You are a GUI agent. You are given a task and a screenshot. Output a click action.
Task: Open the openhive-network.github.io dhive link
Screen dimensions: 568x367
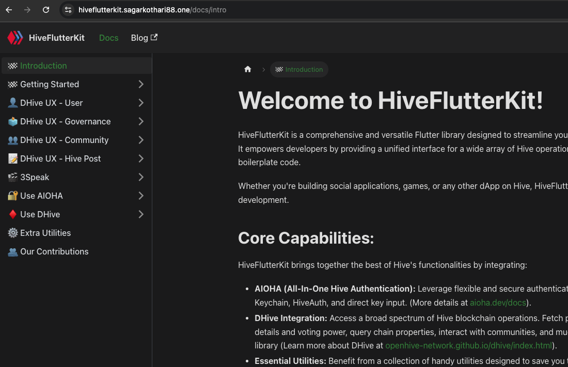[x=468, y=345]
